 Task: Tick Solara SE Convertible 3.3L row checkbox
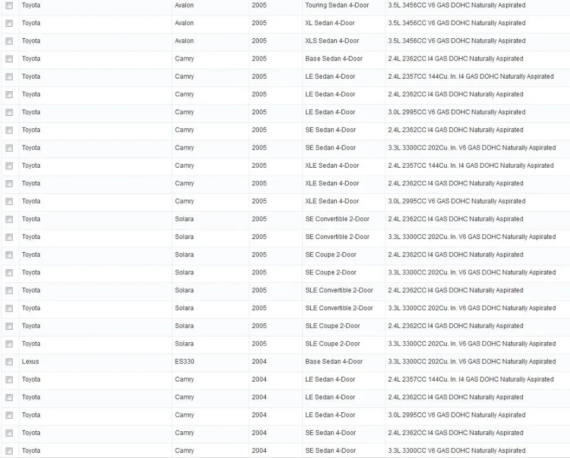(9, 237)
